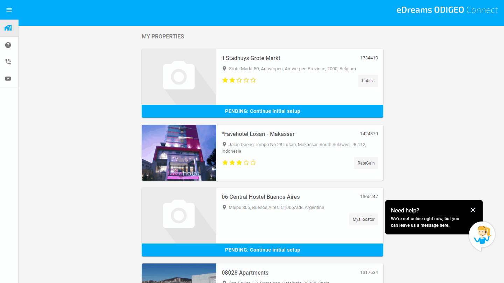
Task: Continue initial setup for 06 Central Hostel
Action: [x=262, y=250]
